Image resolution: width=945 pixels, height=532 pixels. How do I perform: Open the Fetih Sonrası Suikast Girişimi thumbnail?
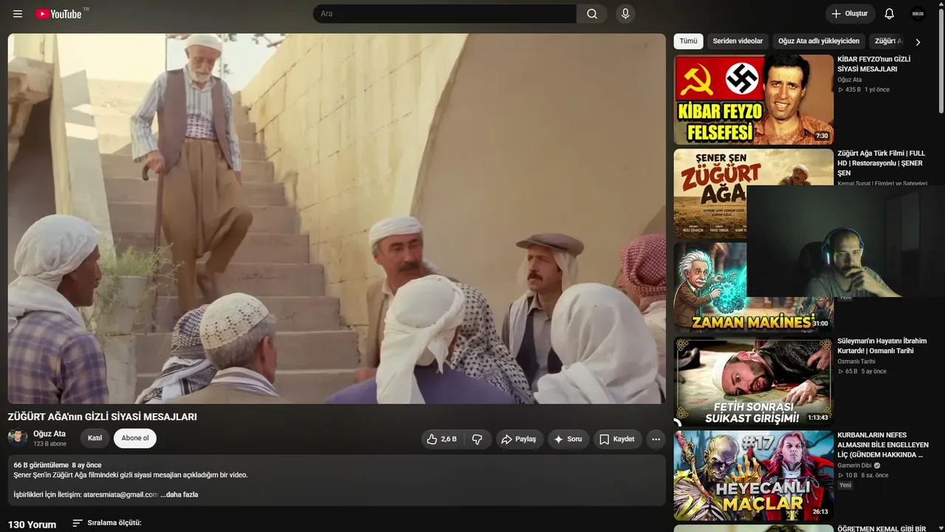(x=754, y=381)
